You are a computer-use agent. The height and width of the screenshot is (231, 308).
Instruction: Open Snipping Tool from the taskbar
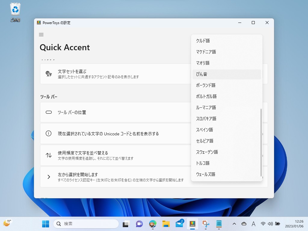[205, 224]
